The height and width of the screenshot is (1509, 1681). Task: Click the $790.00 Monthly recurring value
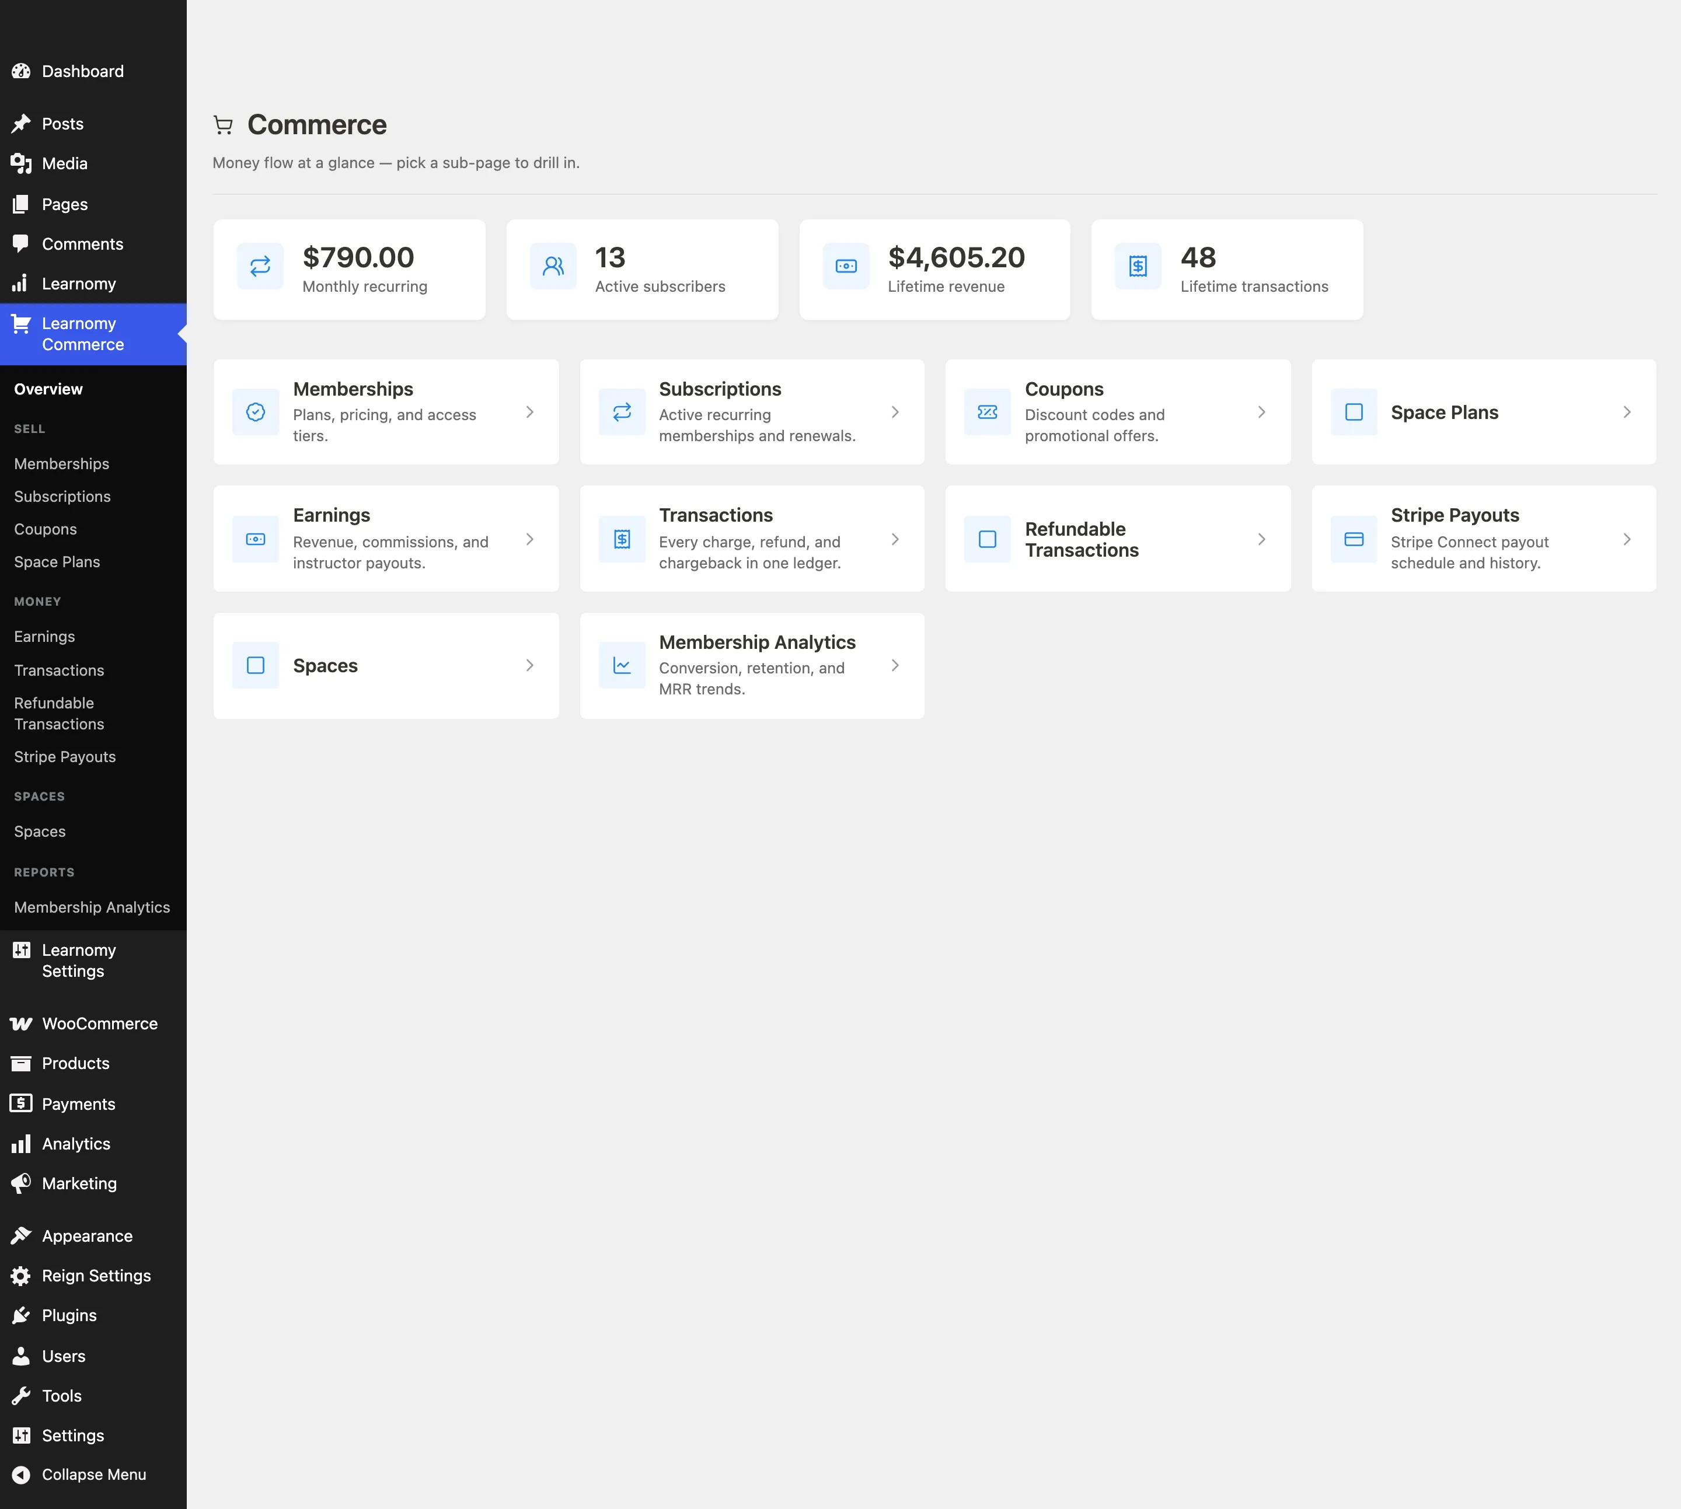[x=358, y=257]
